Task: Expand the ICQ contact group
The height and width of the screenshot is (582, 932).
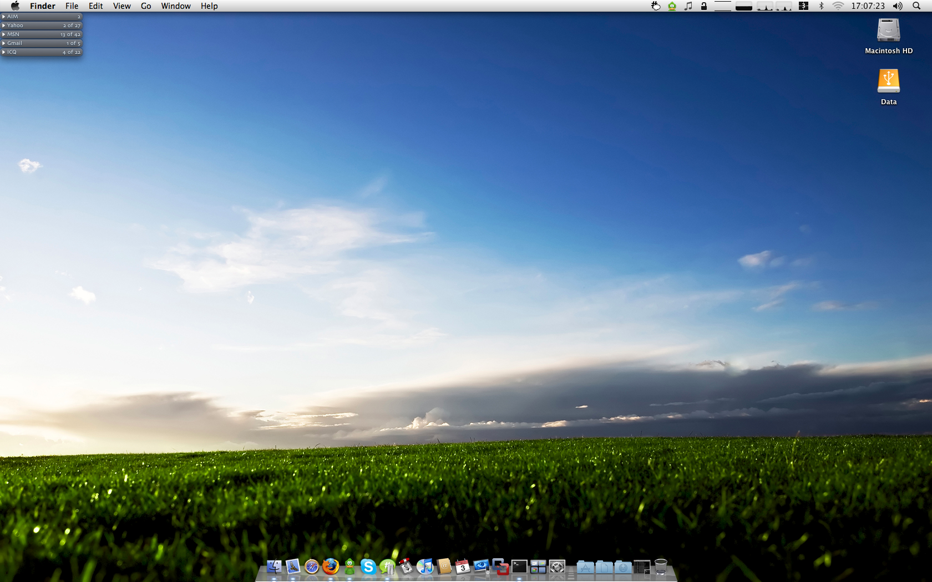Action: [x=4, y=52]
